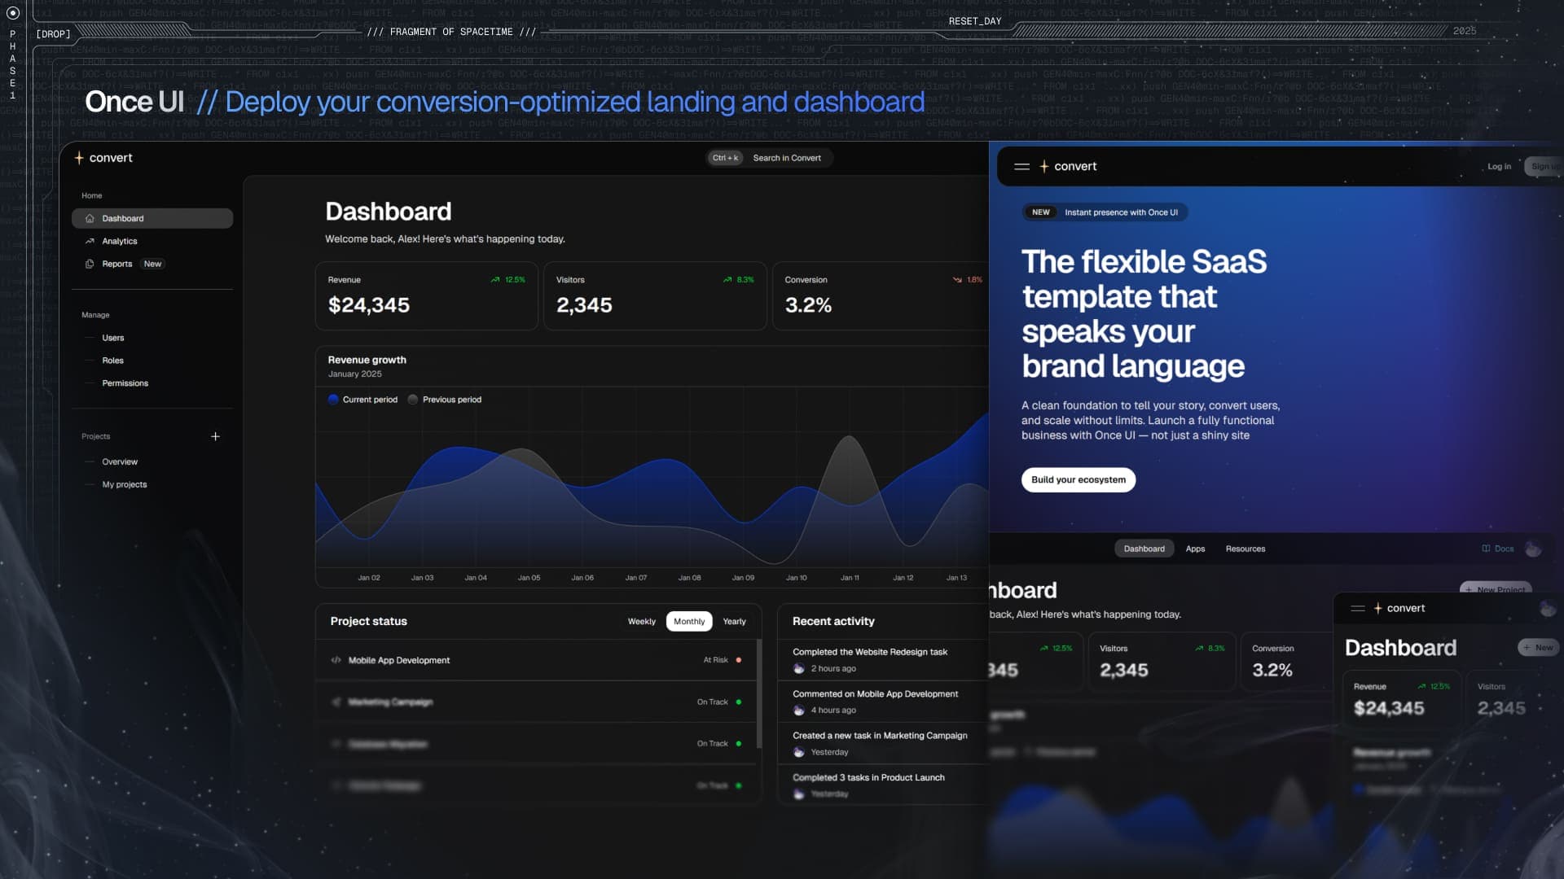1564x879 pixels.
Task: Click the Reports document icon in sidebar
Action: point(90,264)
